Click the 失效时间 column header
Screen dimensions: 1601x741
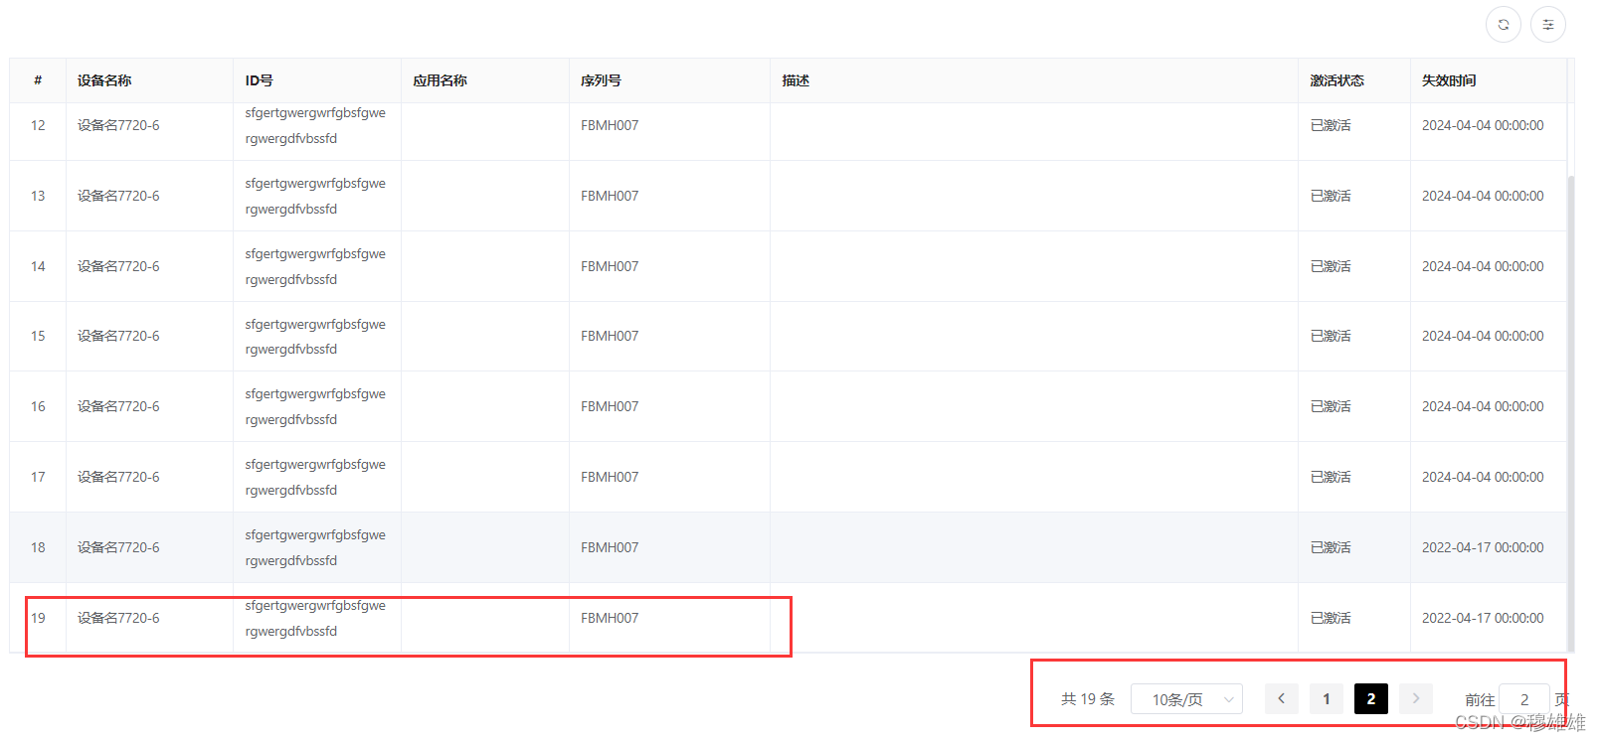[x=1449, y=80]
